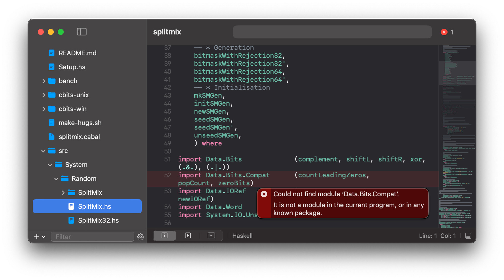Image resolution: width=504 pixels, height=280 pixels.
Task: Click the 'Could not find module' error message
Action: click(x=336, y=194)
